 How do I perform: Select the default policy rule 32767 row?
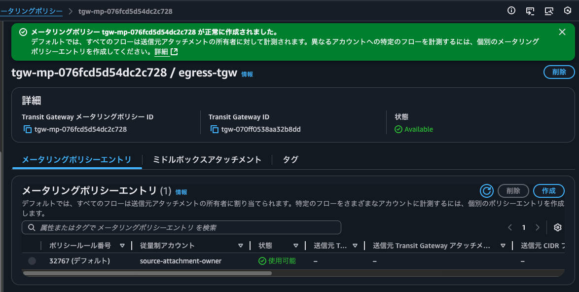pyautogui.click(x=32, y=260)
